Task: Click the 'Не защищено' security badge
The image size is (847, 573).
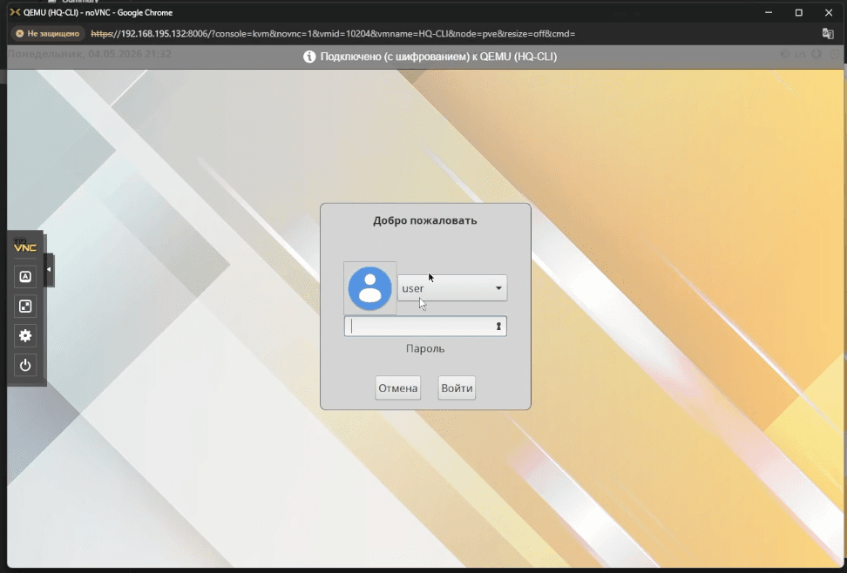Action: click(48, 33)
